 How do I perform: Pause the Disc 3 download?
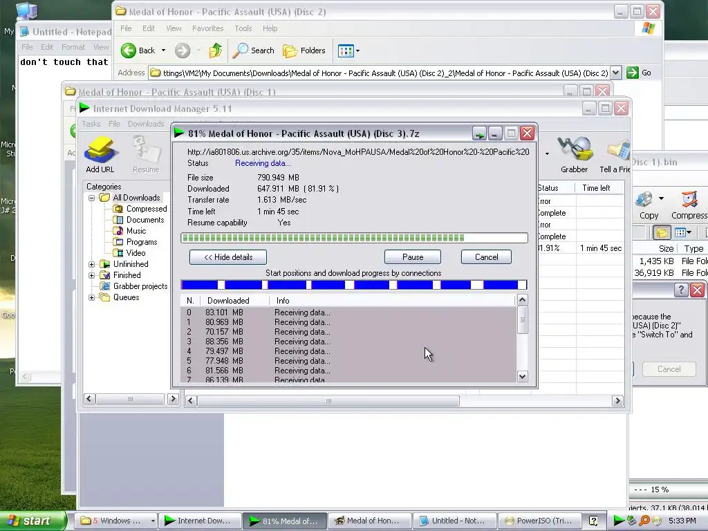click(413, 257)
